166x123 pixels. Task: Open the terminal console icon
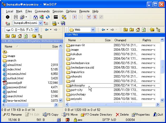pos(56,17)
